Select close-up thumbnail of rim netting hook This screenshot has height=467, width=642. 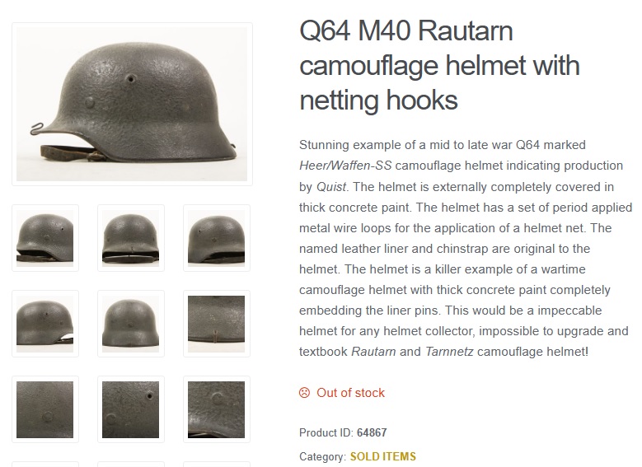click(x=216, y=324)
